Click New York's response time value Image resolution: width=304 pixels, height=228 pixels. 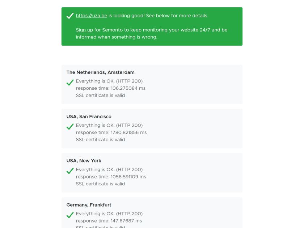coord(111,177)
